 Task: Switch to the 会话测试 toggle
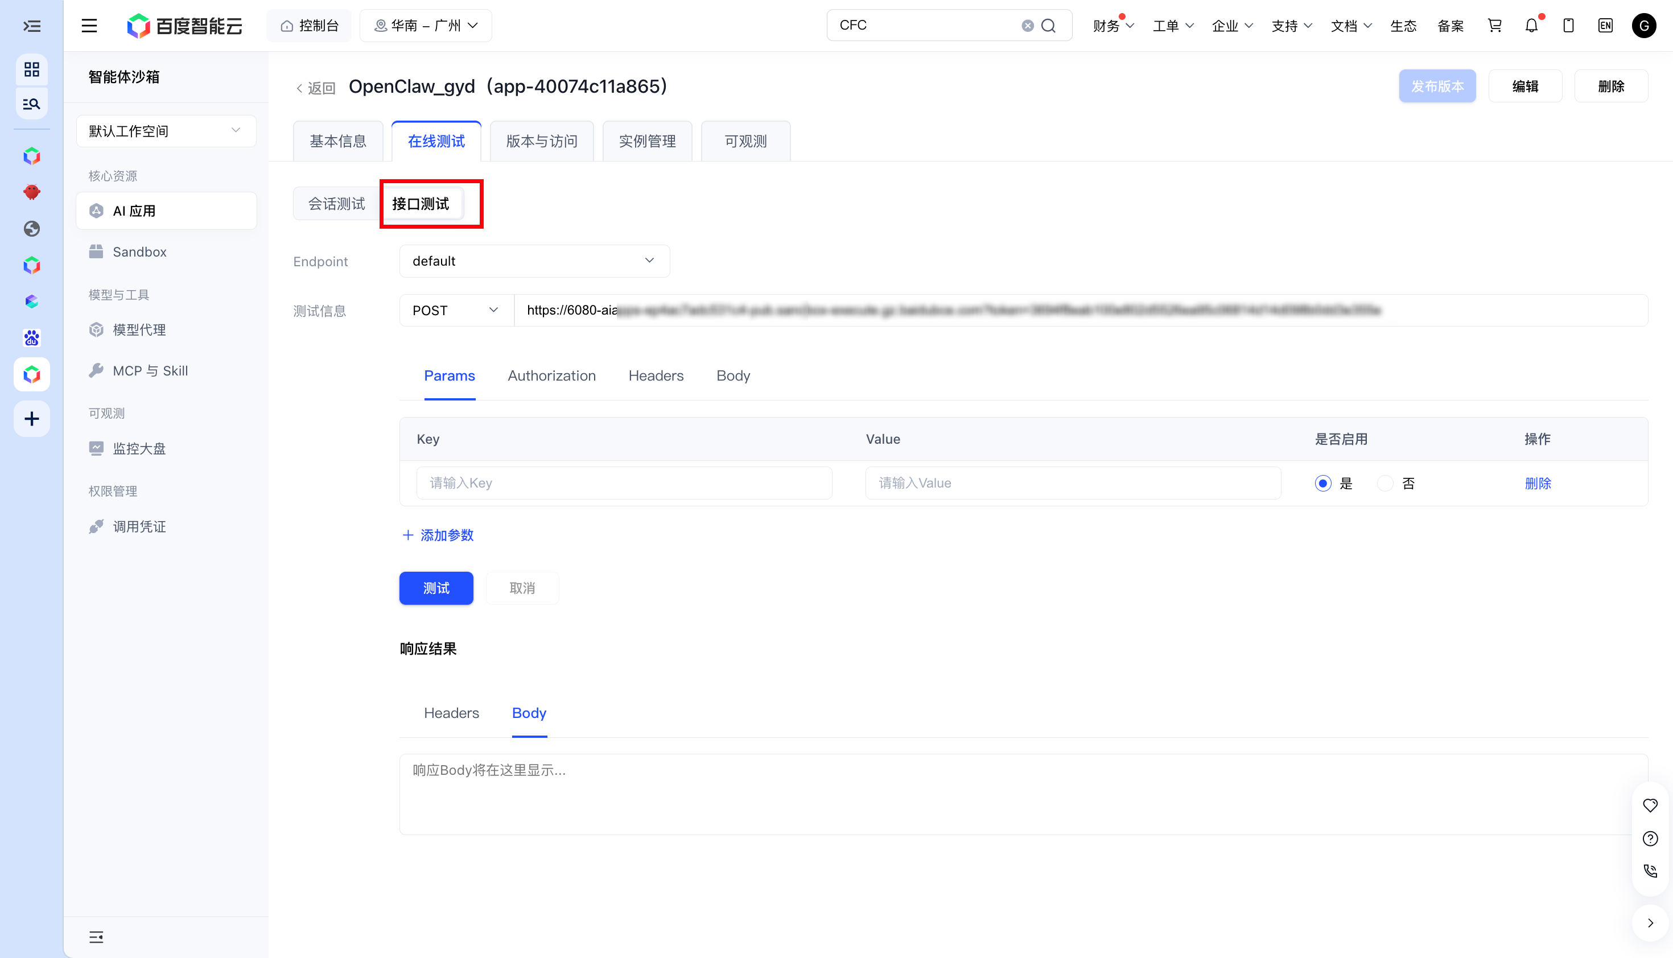click(336, 204)
